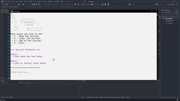Viewport: 180px width, 101px height.
Task: Click 'I got my laundry done todya' entry
Action: pyautogui.click(x=29, y=63)
